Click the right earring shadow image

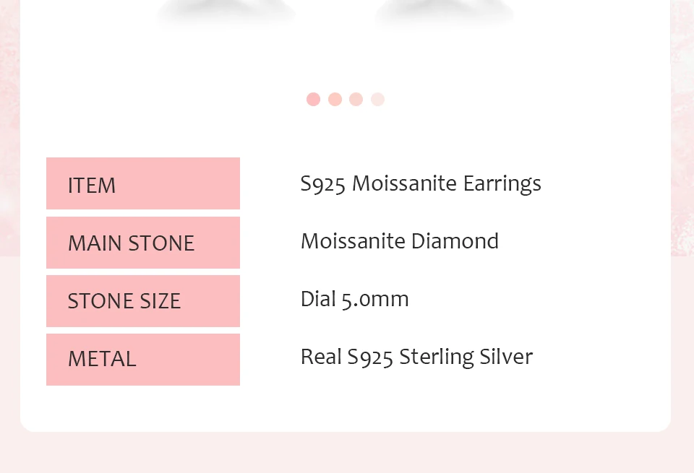[444, 13]
